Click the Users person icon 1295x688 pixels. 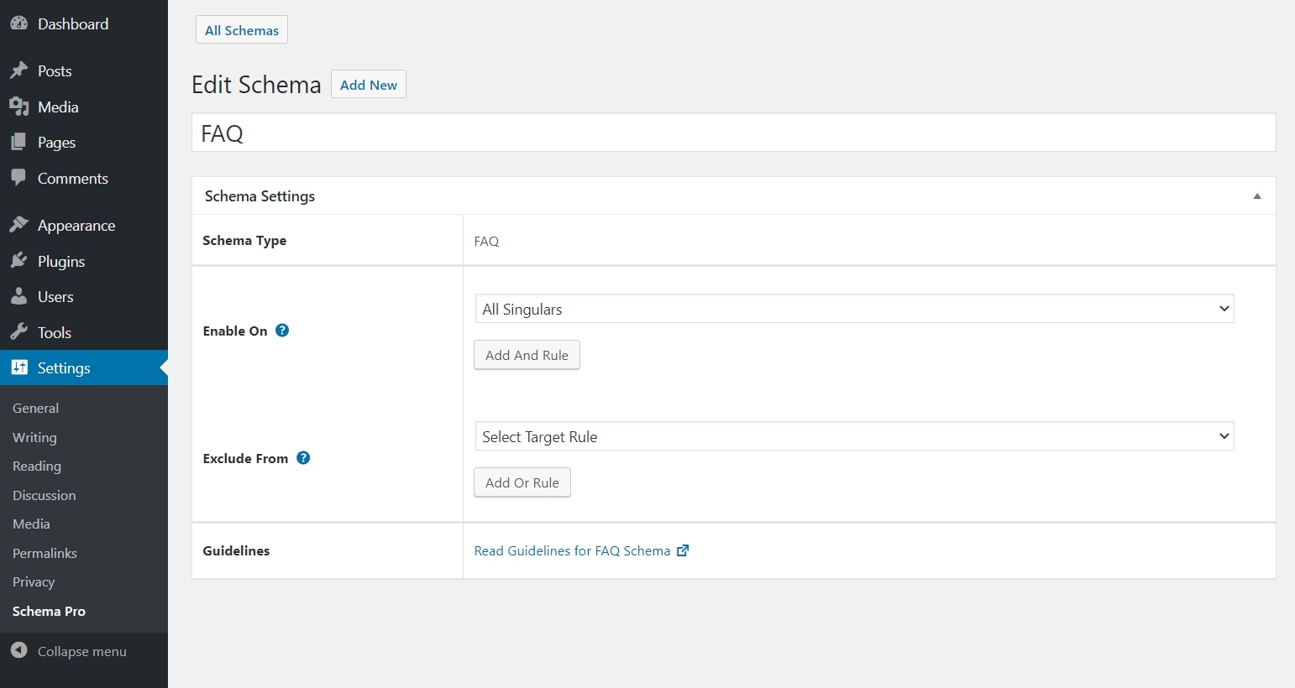point(19,296)
